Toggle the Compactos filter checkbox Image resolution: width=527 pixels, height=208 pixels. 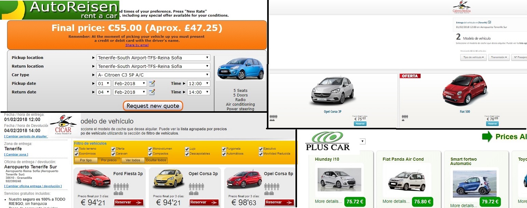(150, 154)
